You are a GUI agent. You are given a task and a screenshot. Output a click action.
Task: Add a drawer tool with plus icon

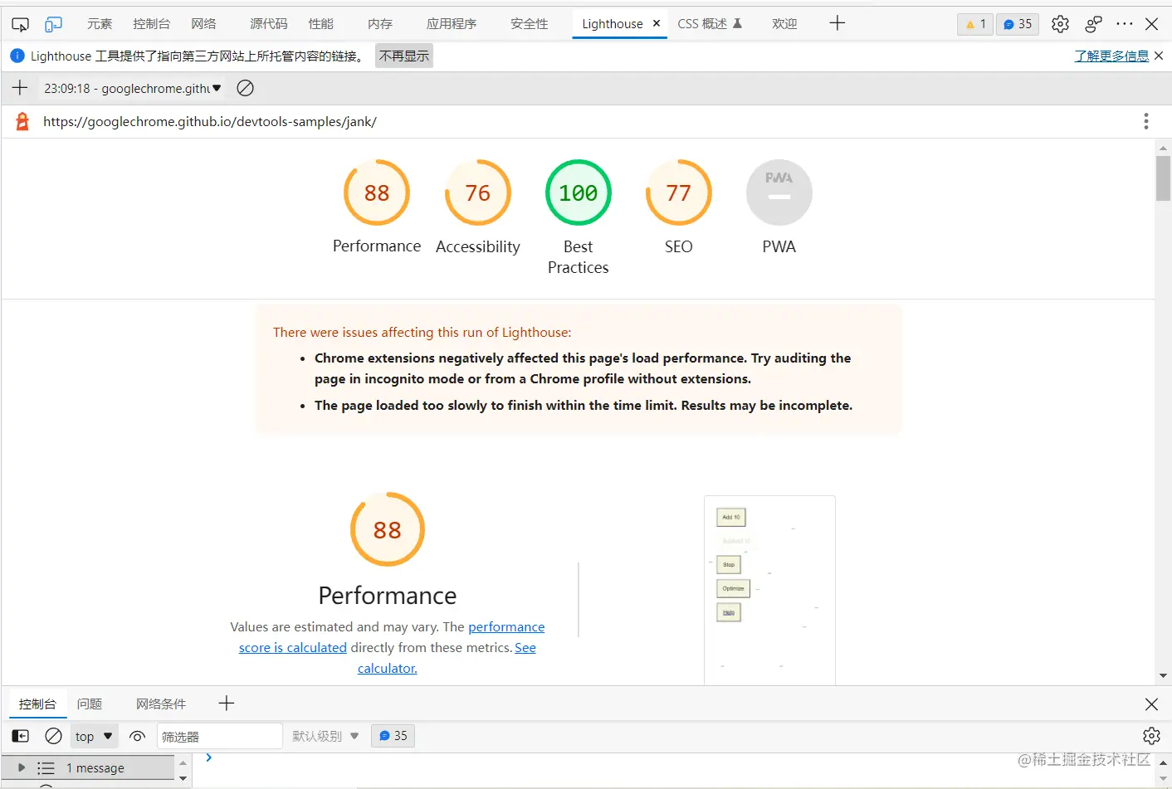[227, 704]
